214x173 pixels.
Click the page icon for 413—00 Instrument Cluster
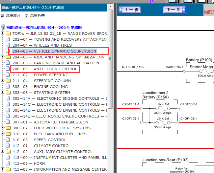8,157
